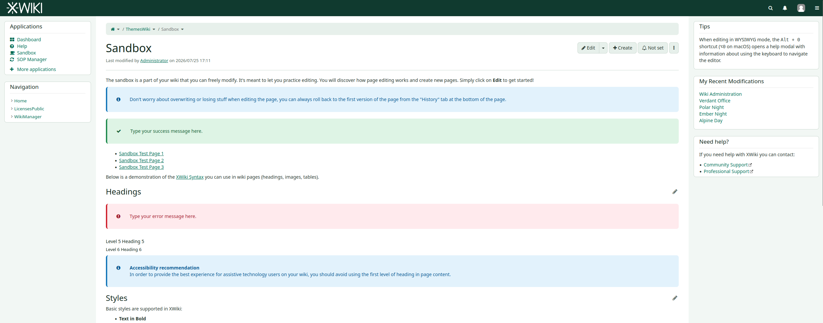Open SOP Manager application

click(x=32, y=59)
